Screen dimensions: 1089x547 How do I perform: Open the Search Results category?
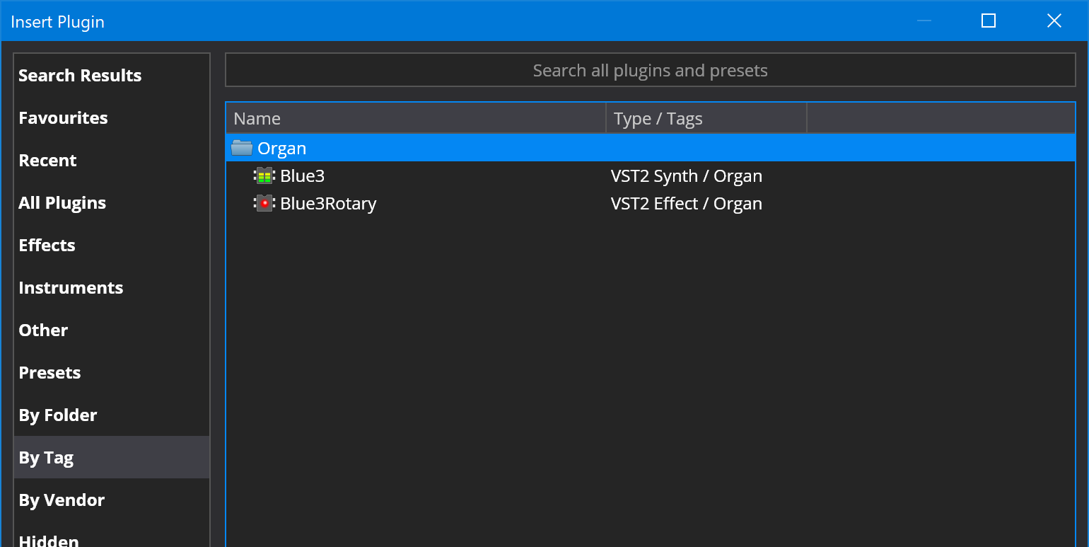(80, 76)
